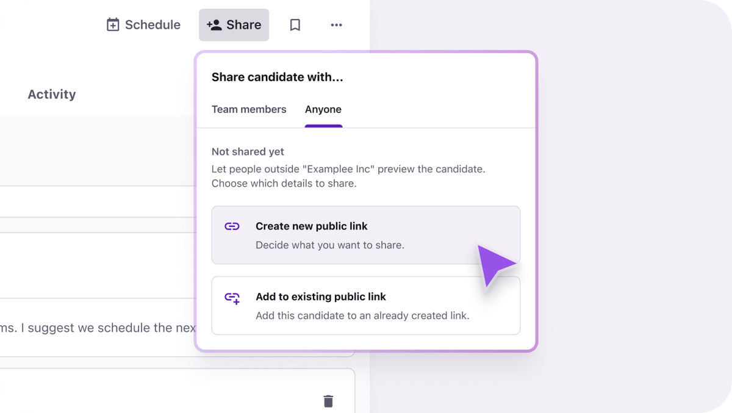Click the purple cursor arrow graphic
The image size is (732, 413).
(495, 264)
